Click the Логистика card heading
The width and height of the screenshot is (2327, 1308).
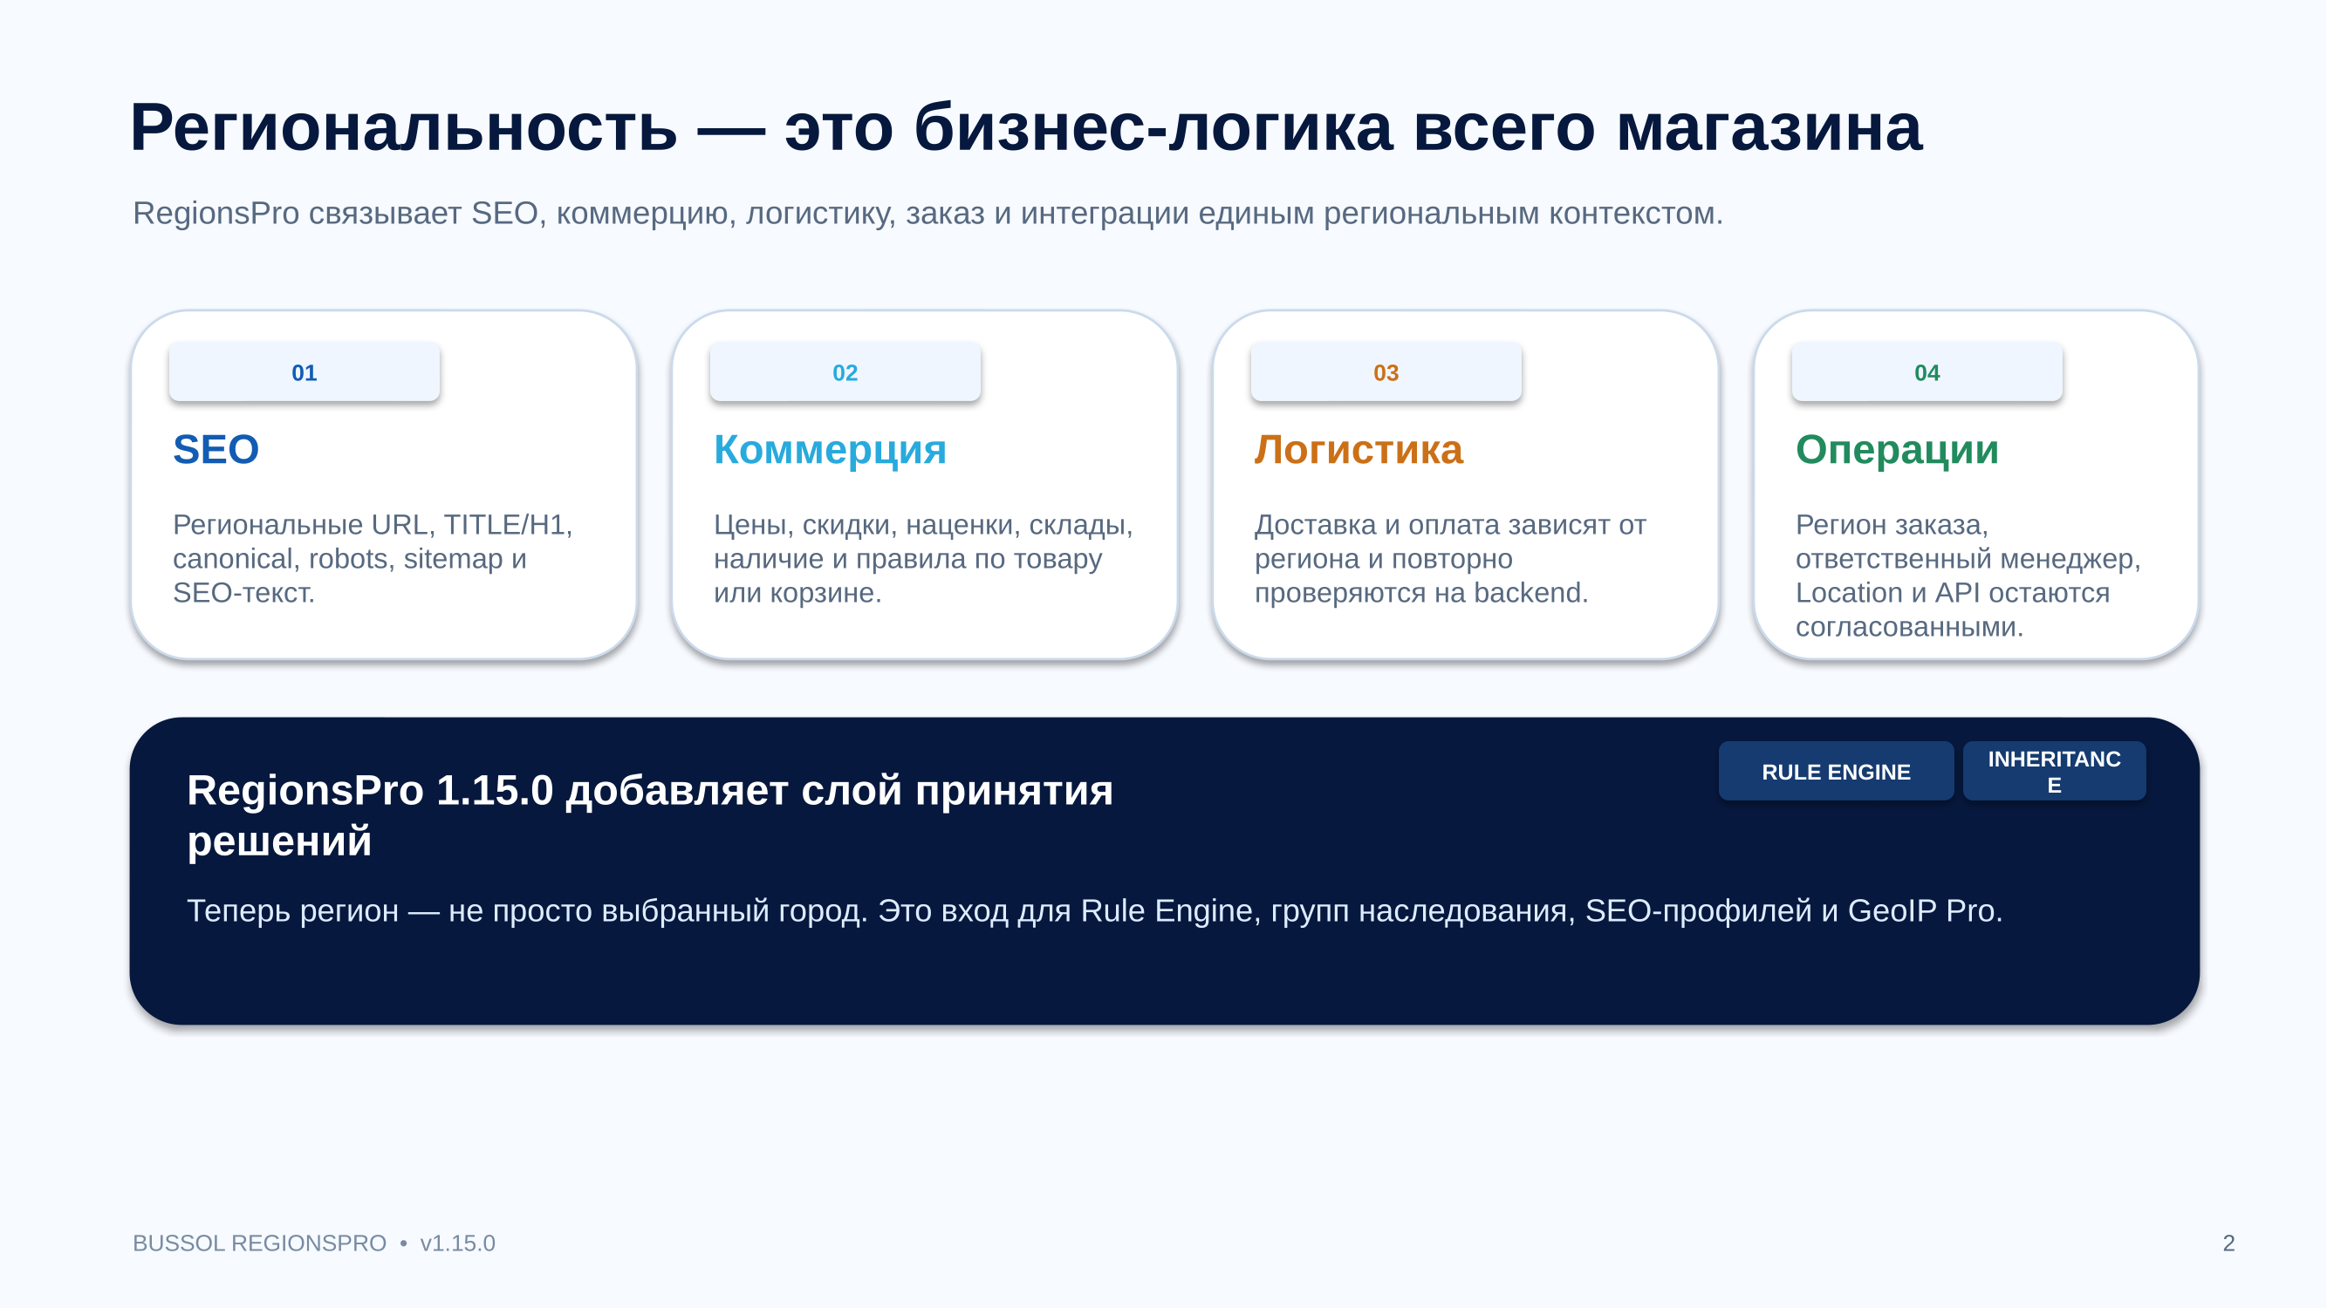(x=1359, y=450)
